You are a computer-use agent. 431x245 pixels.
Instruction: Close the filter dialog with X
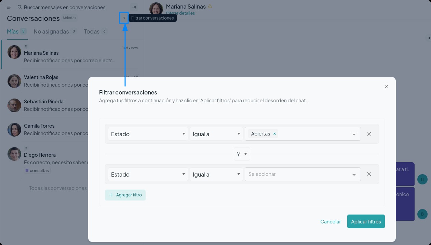tap(386, 87)
